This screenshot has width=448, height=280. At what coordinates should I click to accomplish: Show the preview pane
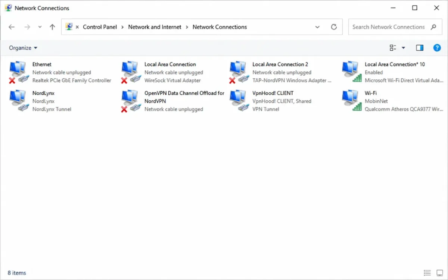coord(420,48)
